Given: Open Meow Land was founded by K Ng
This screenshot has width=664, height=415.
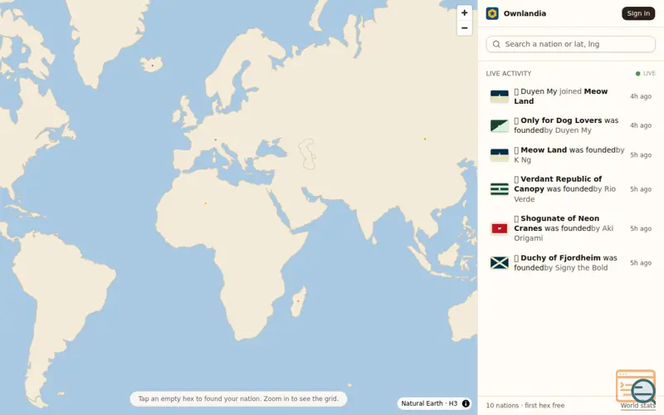Looking at the screenshot, I should [570, 155].
